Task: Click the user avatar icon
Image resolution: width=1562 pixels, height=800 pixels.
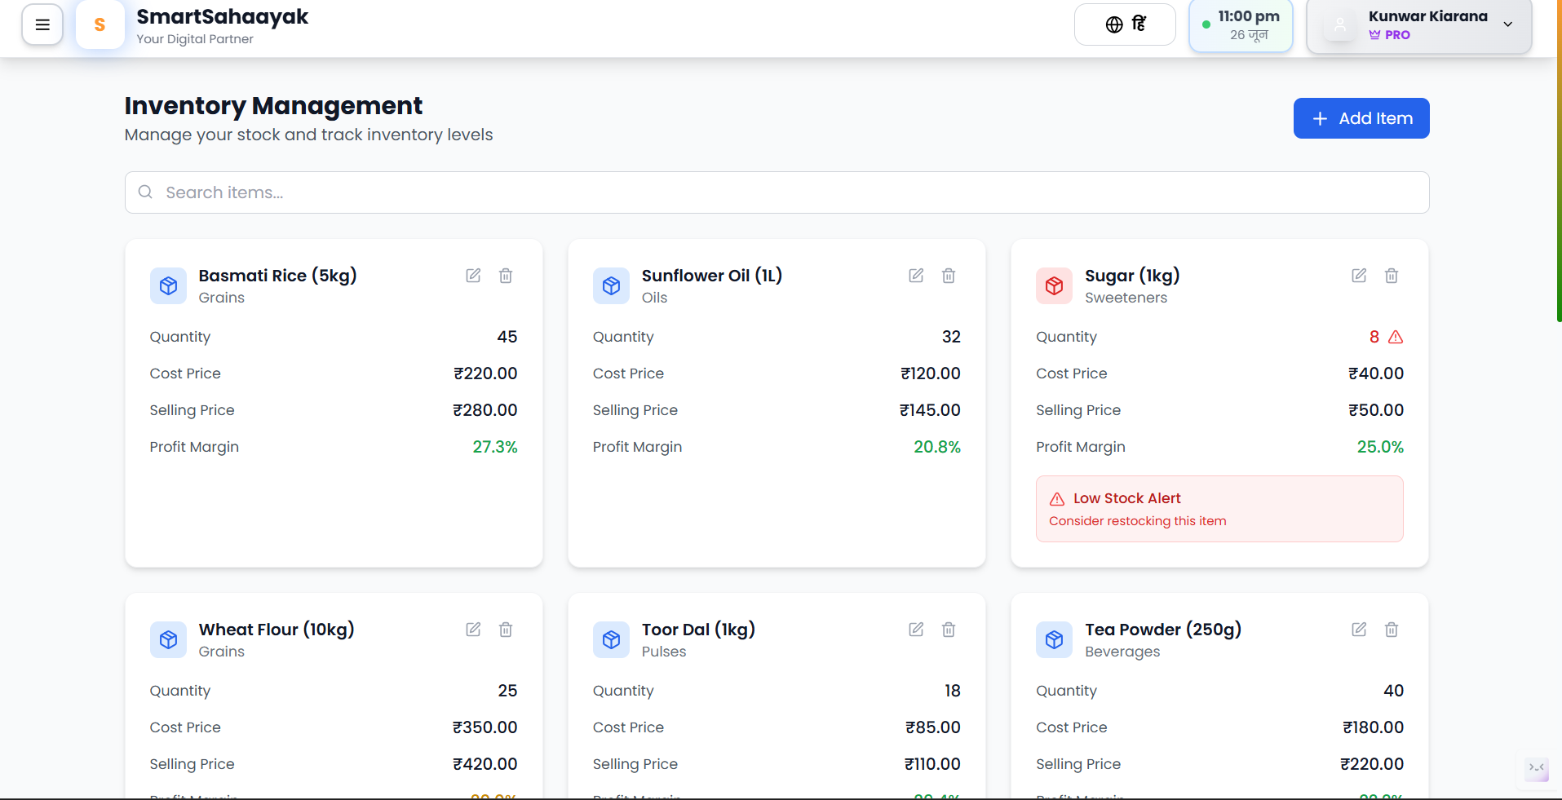Action: click(x=1340, y=25)
